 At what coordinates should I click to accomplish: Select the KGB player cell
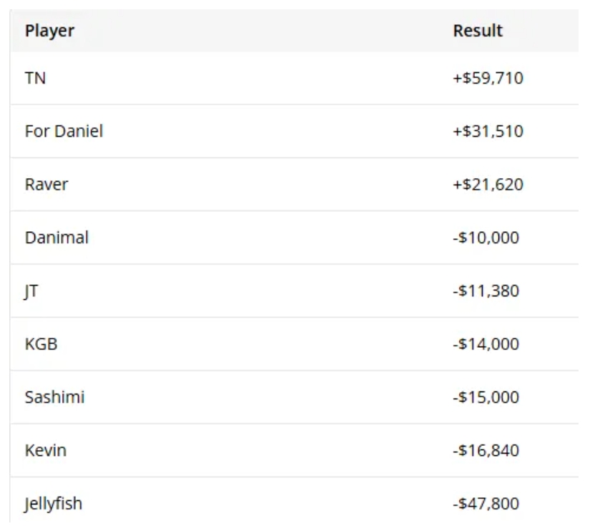[41, 344]
